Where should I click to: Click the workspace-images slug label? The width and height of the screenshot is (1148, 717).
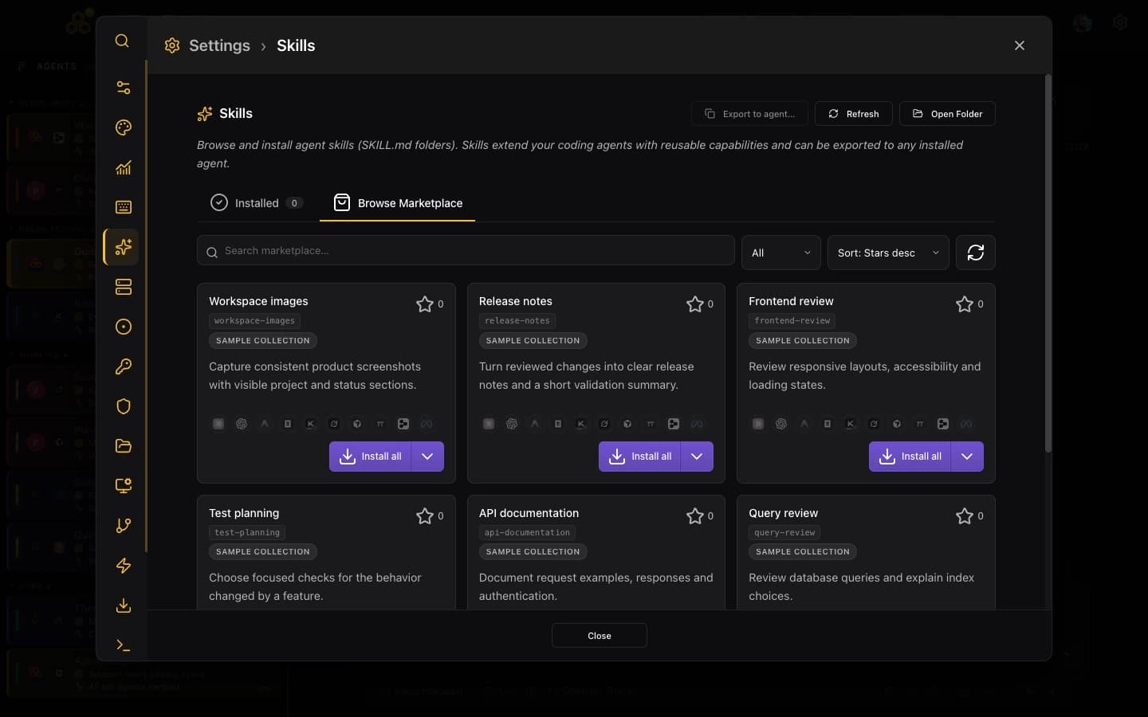(x=254, y=320)
